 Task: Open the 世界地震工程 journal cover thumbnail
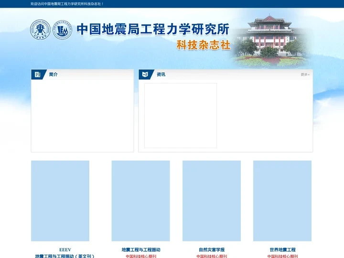tap(282, 201)
